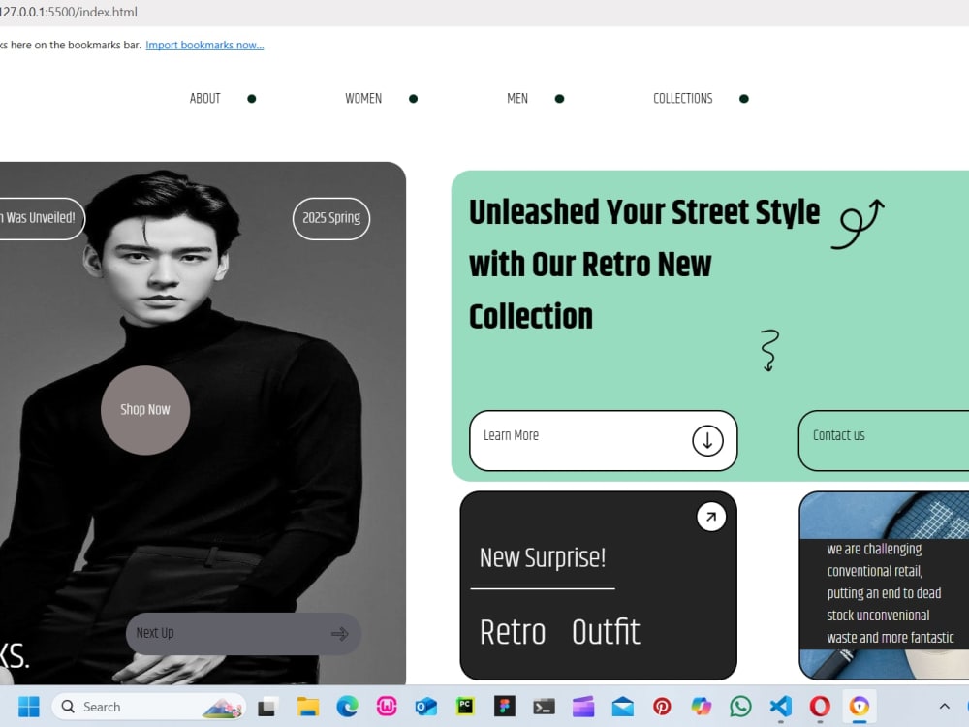Open Task View on the taskbar
Viewport: 969px width, 727px height.
(267, 707)
